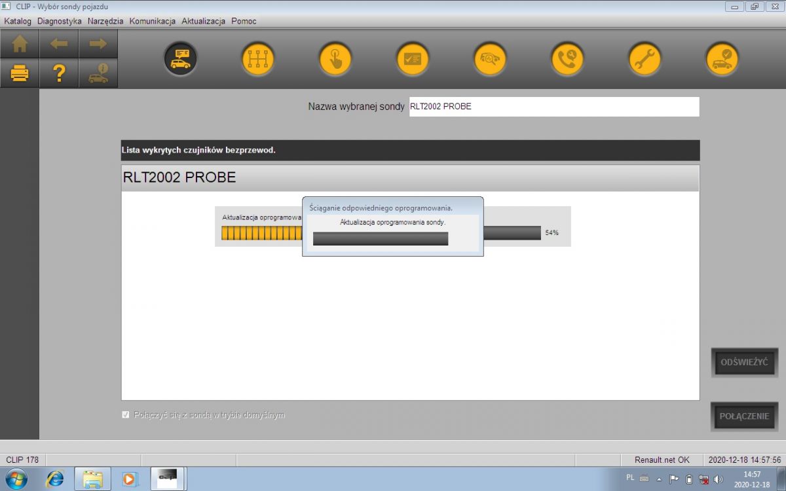
Task: Click 'Aktualizacja oprogramowania sondy.' dialog text
Action: (x=393, y=223)
